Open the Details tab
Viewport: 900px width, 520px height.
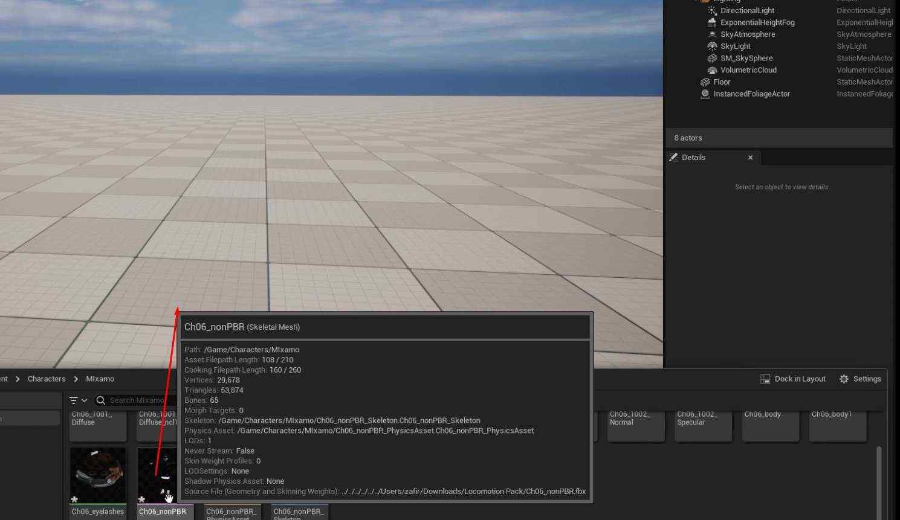pos(693,158)
